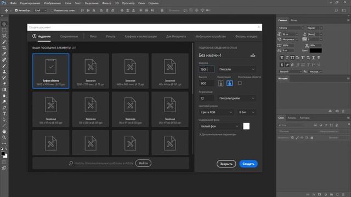Viewport: 351px width, 197px height.
Task: Expand the additional parameters section
Action: click(218, 135)
